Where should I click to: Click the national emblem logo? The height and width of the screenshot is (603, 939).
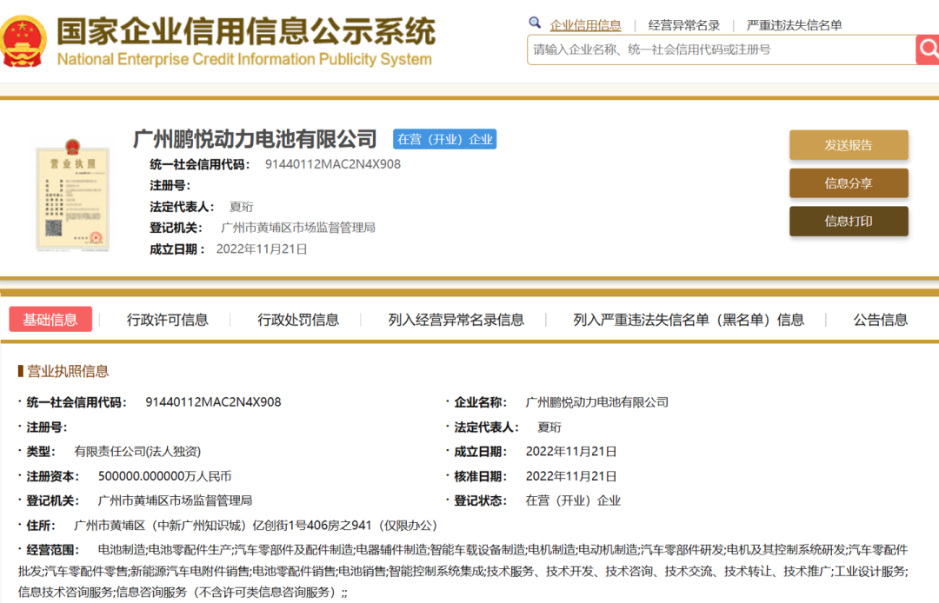pyautogui.click(x=23, y=40)
